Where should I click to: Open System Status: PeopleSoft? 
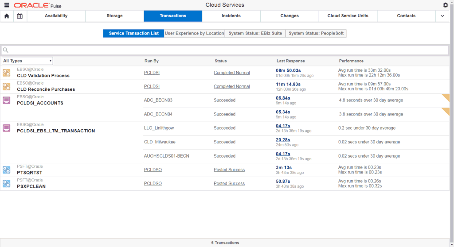point(316,33)
